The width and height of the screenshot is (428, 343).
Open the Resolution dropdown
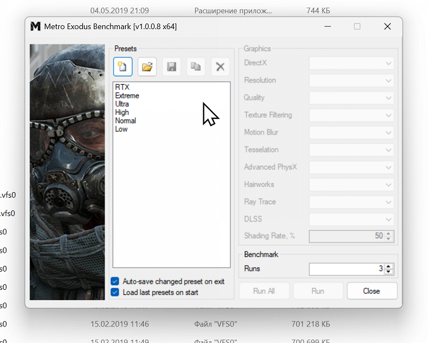click(x=351, y=80)
